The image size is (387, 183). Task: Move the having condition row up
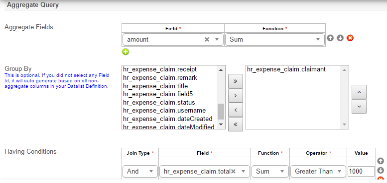[381, 161]
